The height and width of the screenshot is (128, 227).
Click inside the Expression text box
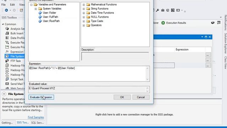point(89,74)
